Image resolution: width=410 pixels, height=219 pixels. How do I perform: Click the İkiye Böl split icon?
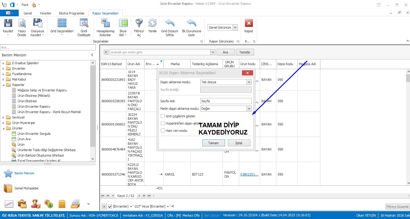[123, 24]
